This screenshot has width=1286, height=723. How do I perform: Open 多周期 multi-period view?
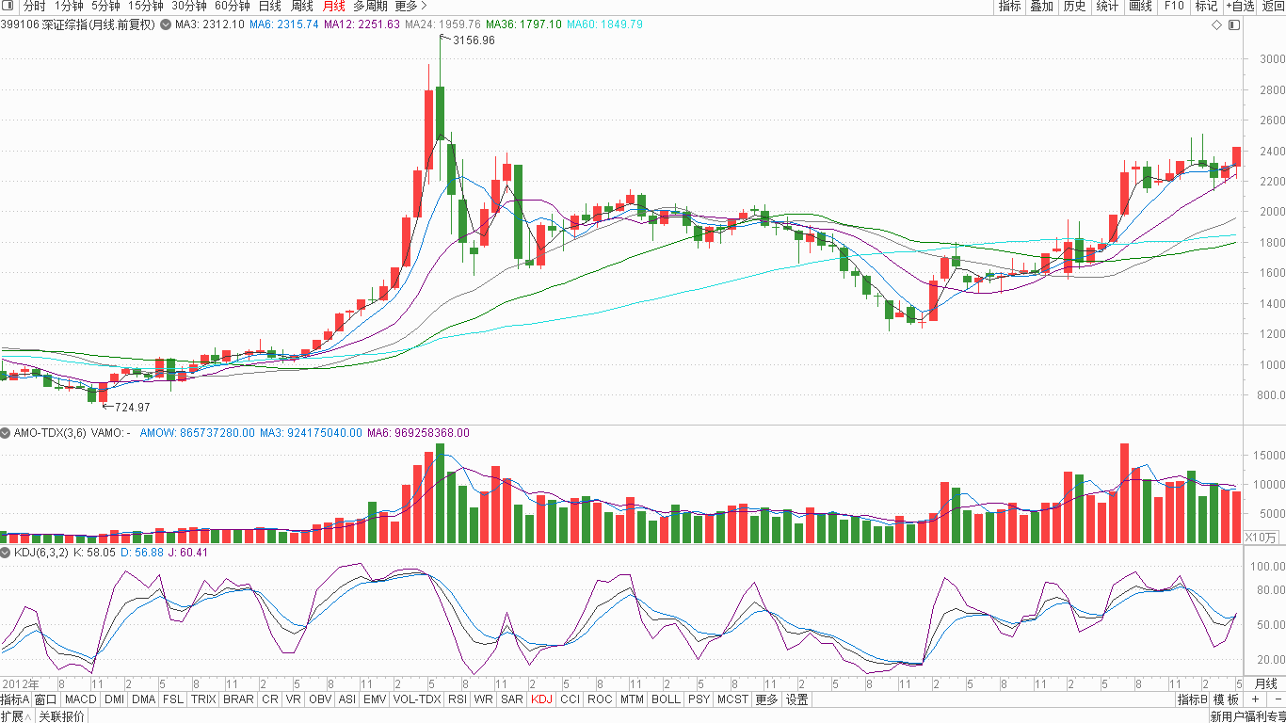pos(370,6)
